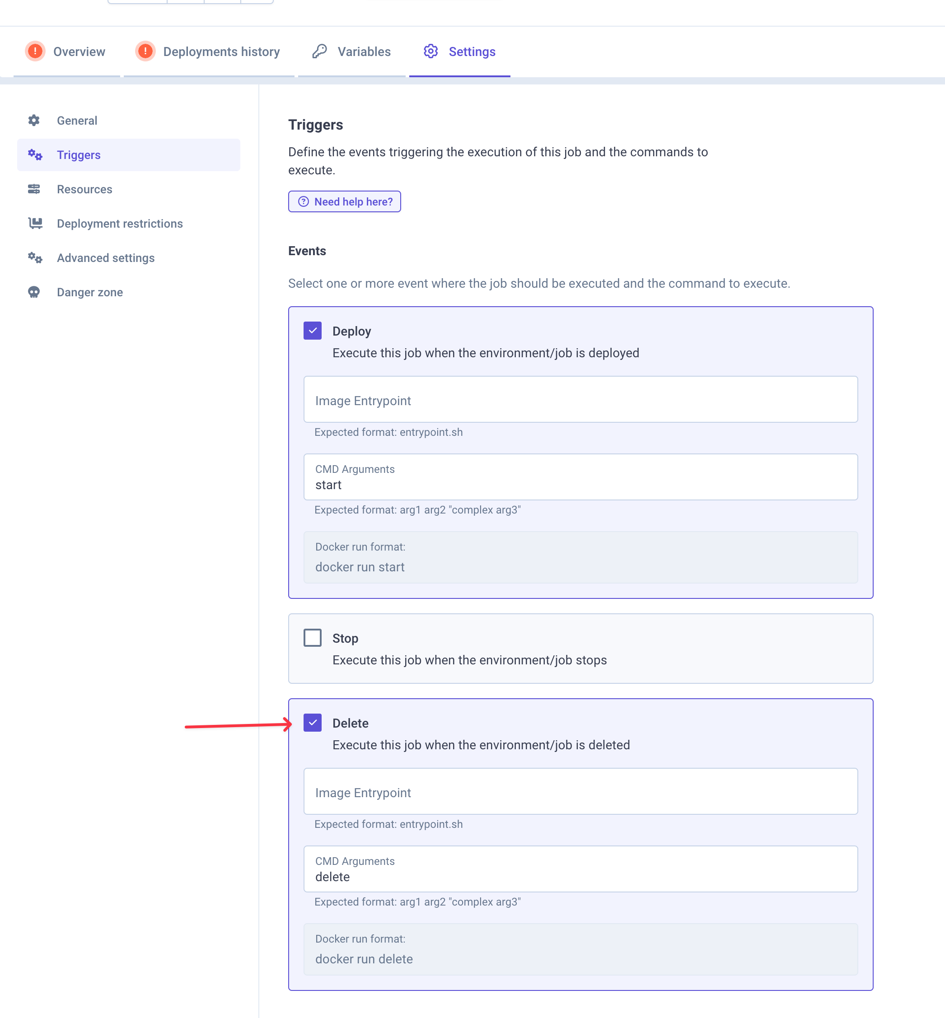
Task: Click the question mark help icon
Action: tap(303, 201)
